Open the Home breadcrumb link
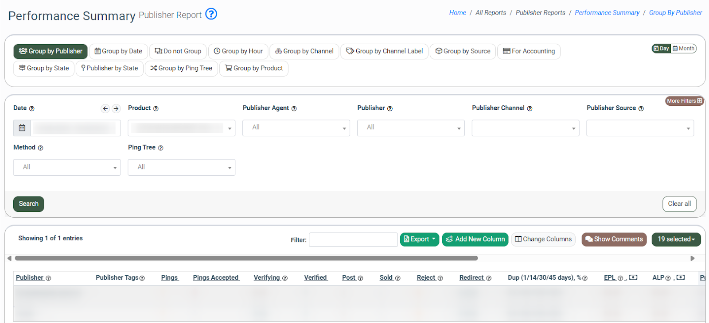 (x=457, y=13)
